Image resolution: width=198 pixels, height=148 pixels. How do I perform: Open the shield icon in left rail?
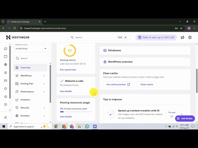pyautogui.click(x=5, y=104)
